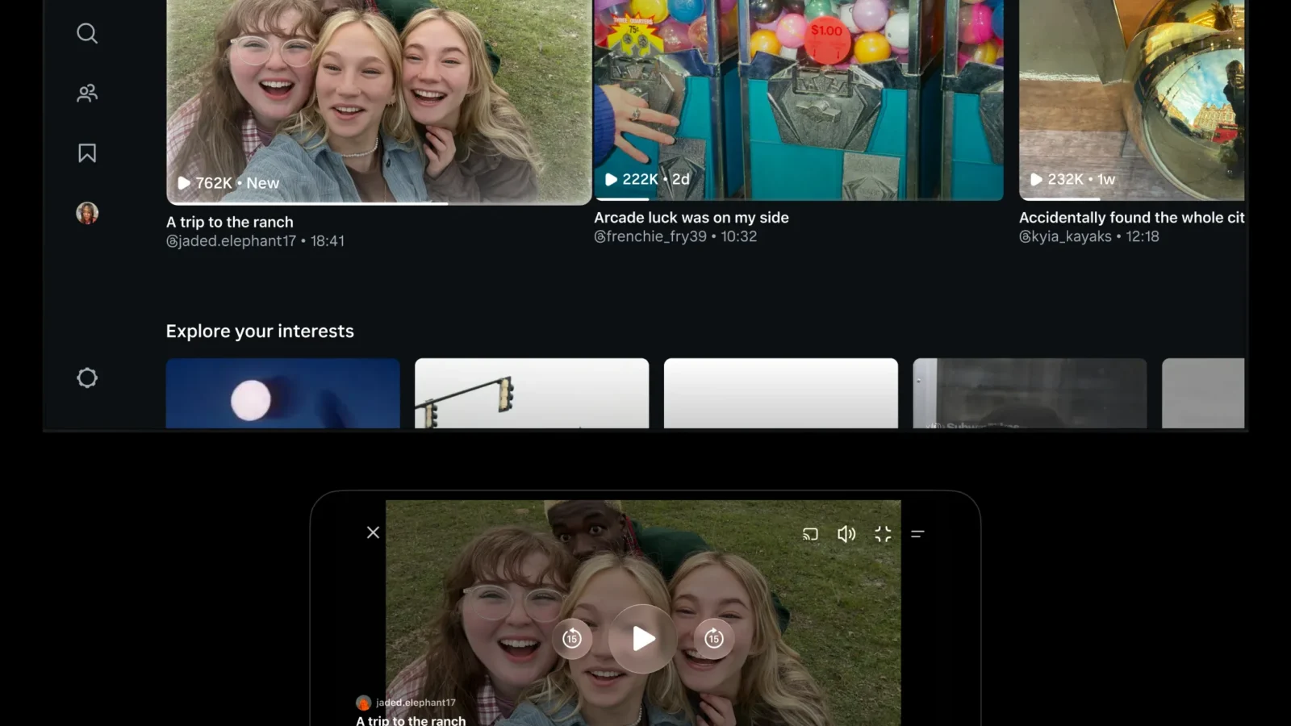Select the moon interest card
The image size is (1291, 726).
[x=283, y=393]
